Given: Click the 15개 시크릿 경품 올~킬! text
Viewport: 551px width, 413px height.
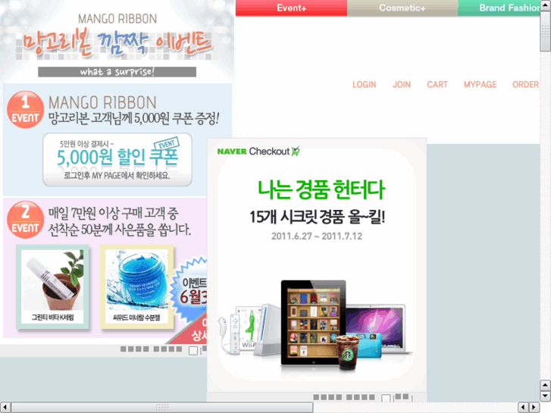Looking at the screenshot, I should pos(318,217).
